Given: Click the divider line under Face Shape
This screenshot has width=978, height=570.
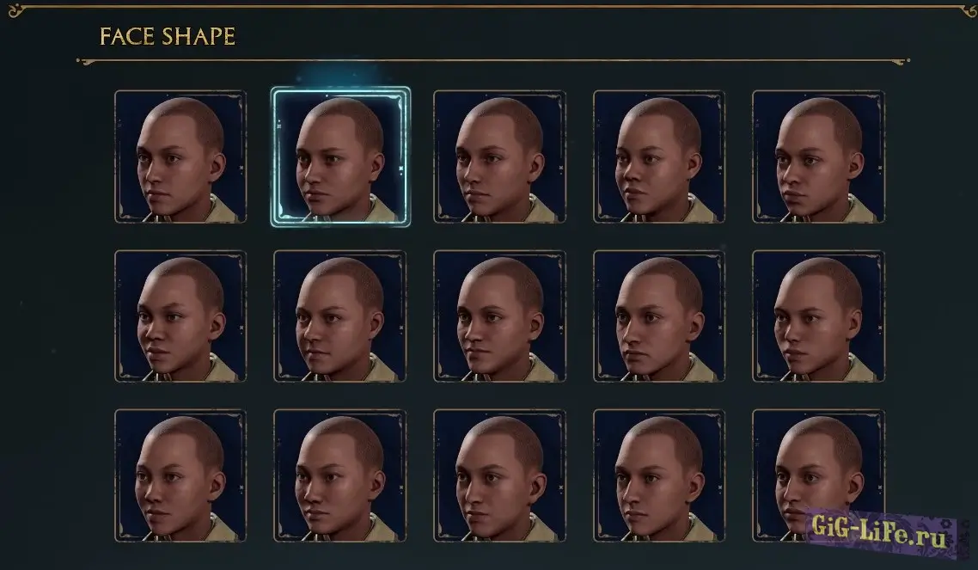Looking at the screenshot, I should pyautogui.click(x=492, y=61).
